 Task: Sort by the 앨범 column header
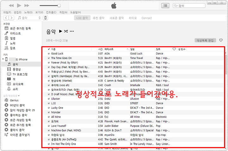coord(132,49)
